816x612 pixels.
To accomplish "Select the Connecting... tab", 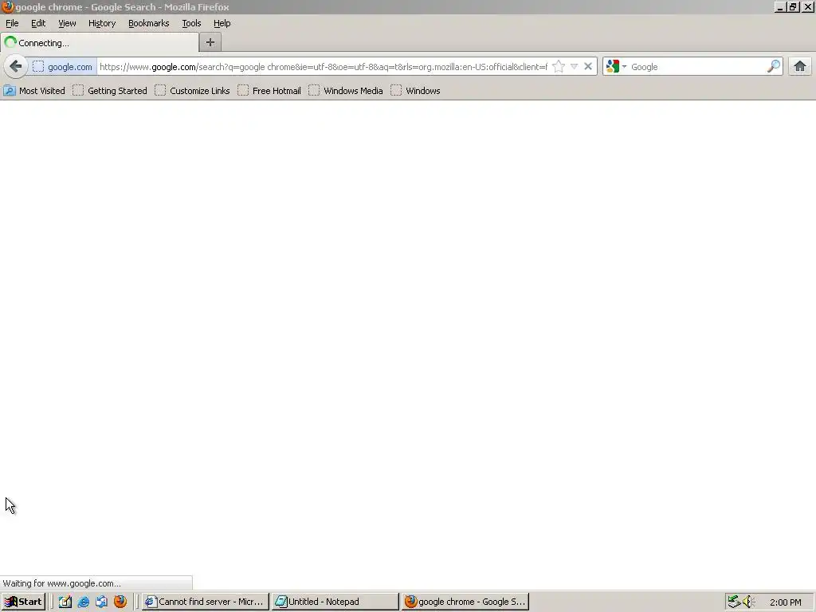I will (100, 43).
